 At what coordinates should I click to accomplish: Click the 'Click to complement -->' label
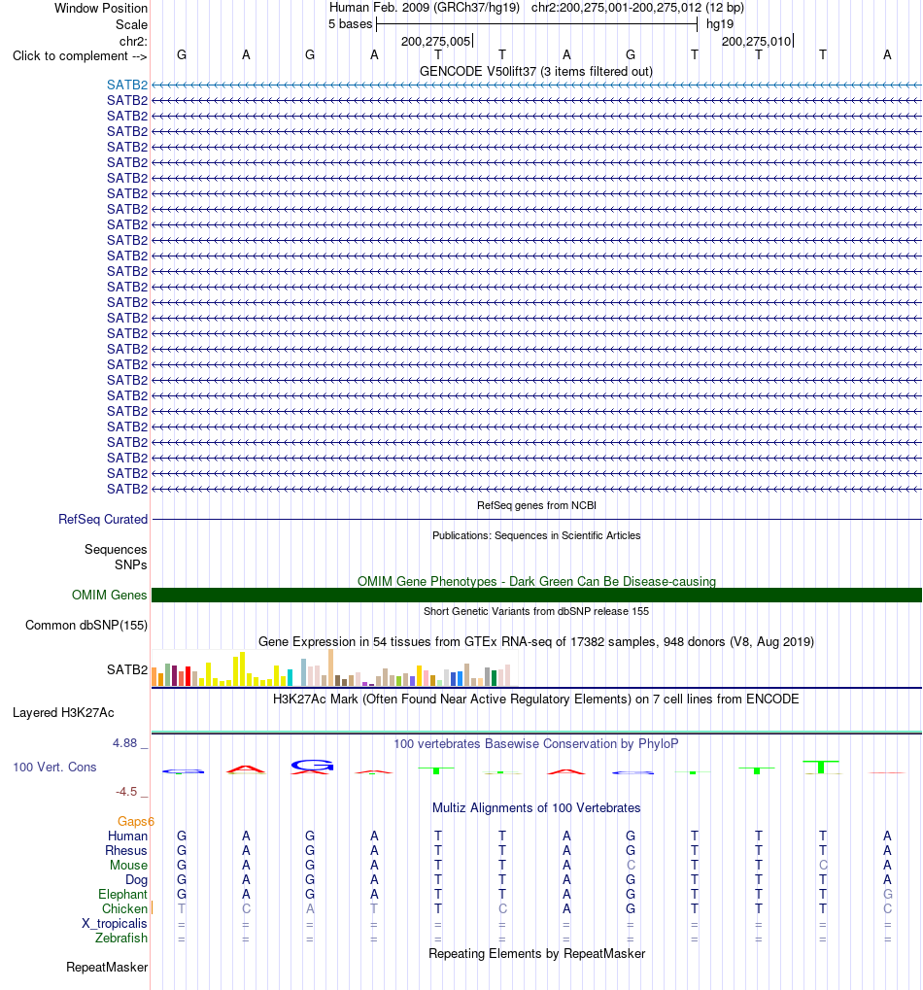pyautogui.click(x=80, y=56)
